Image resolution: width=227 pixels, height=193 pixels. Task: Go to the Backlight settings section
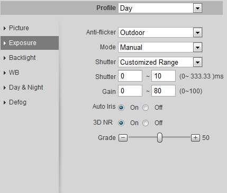tap(22, 58)
